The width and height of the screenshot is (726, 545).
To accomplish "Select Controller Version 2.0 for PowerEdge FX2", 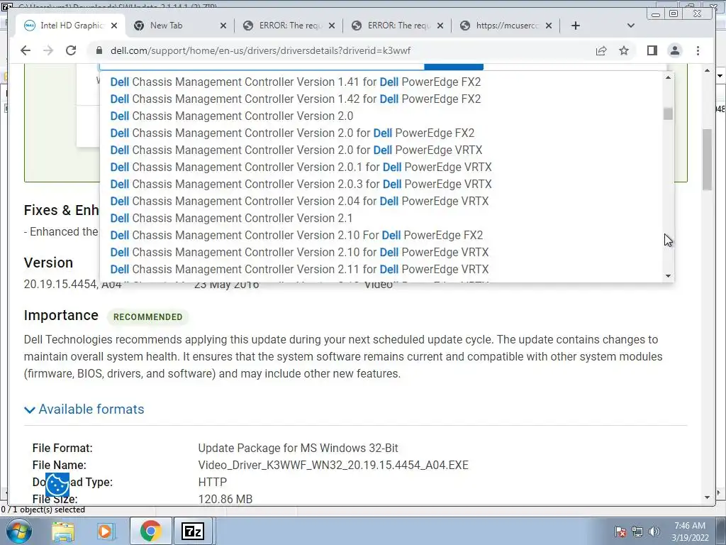I will pyautogui.click(x=292, y=133).
